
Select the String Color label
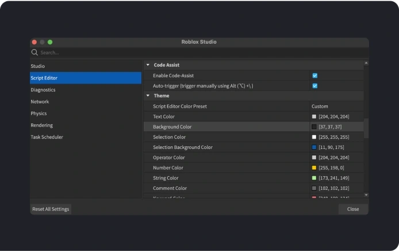tap(166, 178)
